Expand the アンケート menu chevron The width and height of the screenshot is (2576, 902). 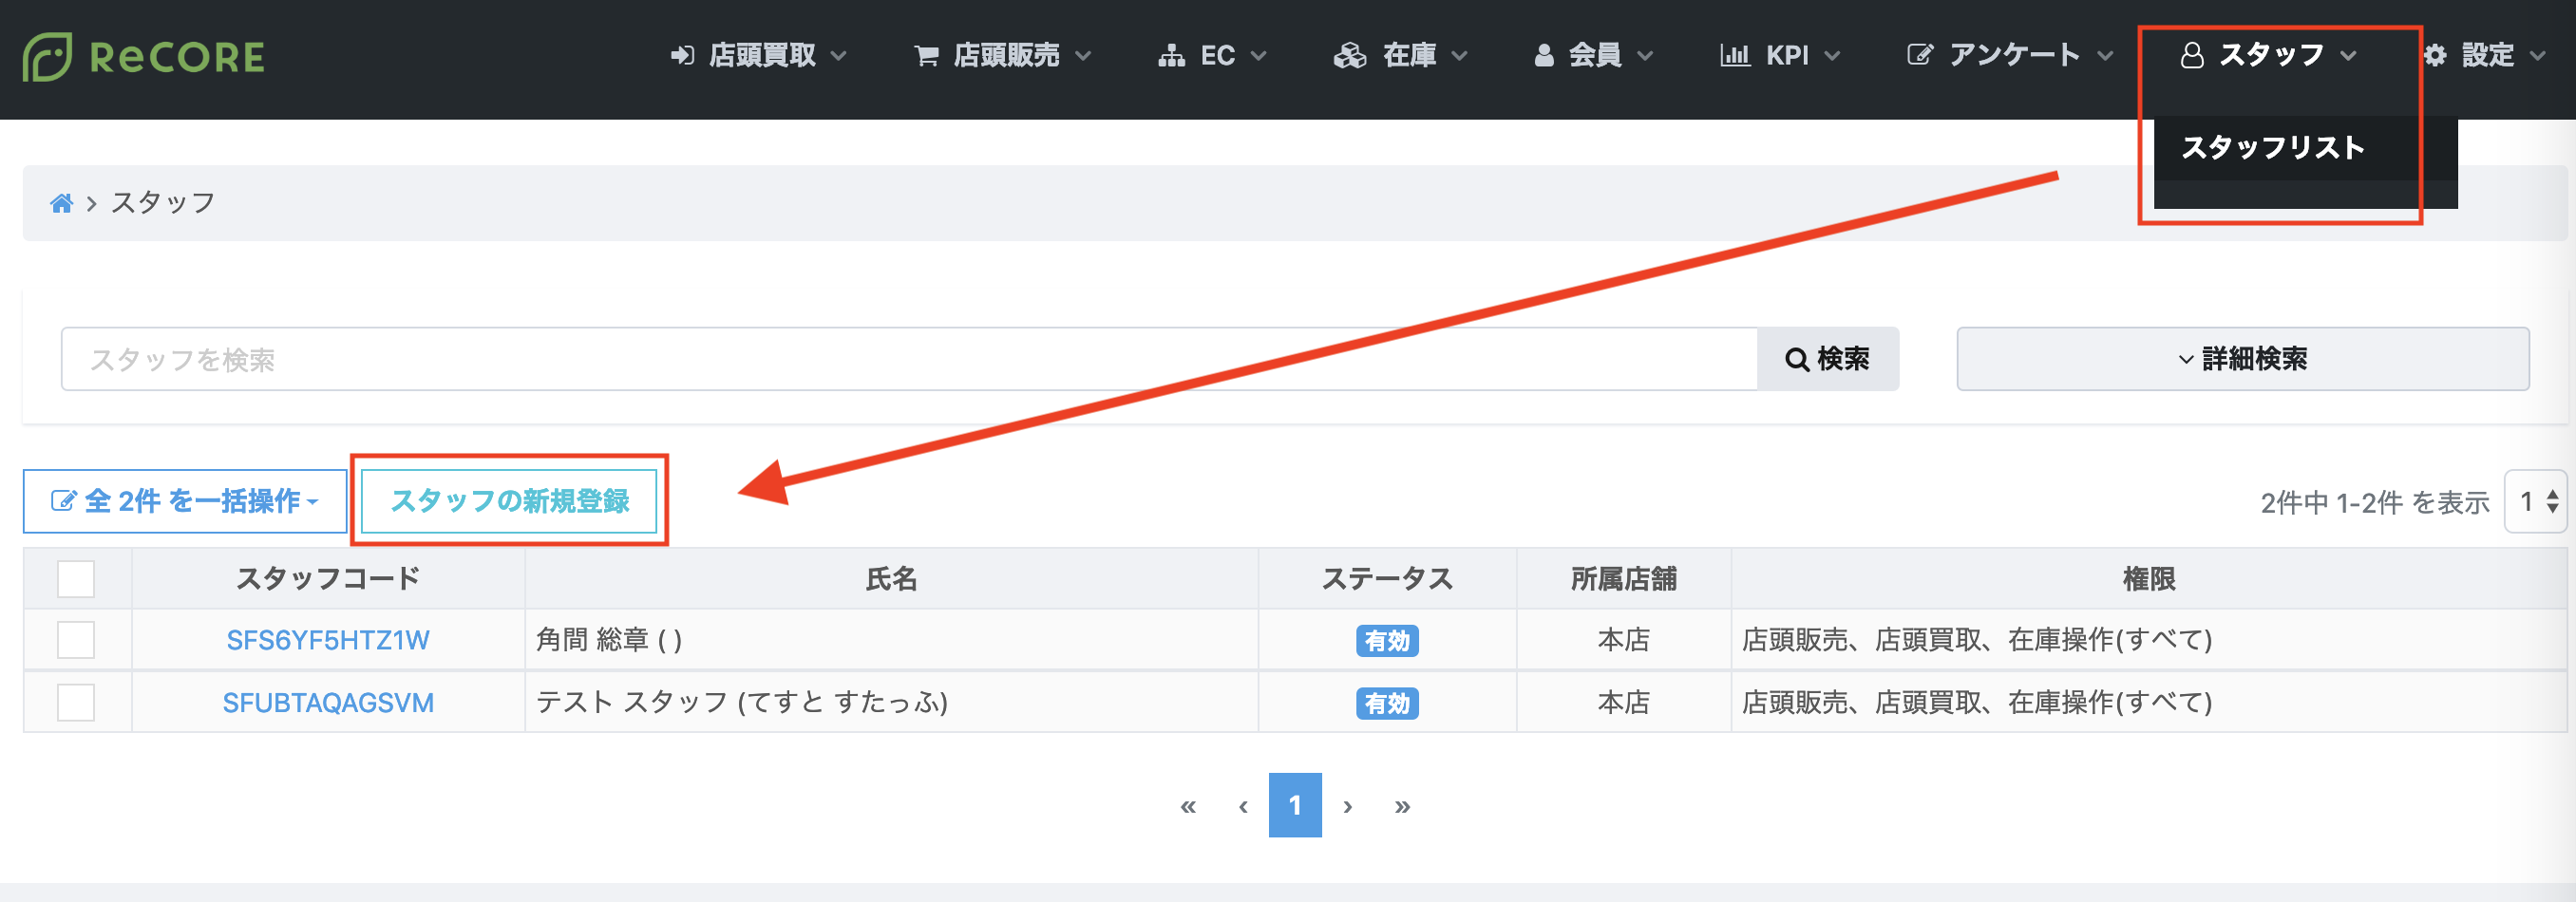point(2105,56)
